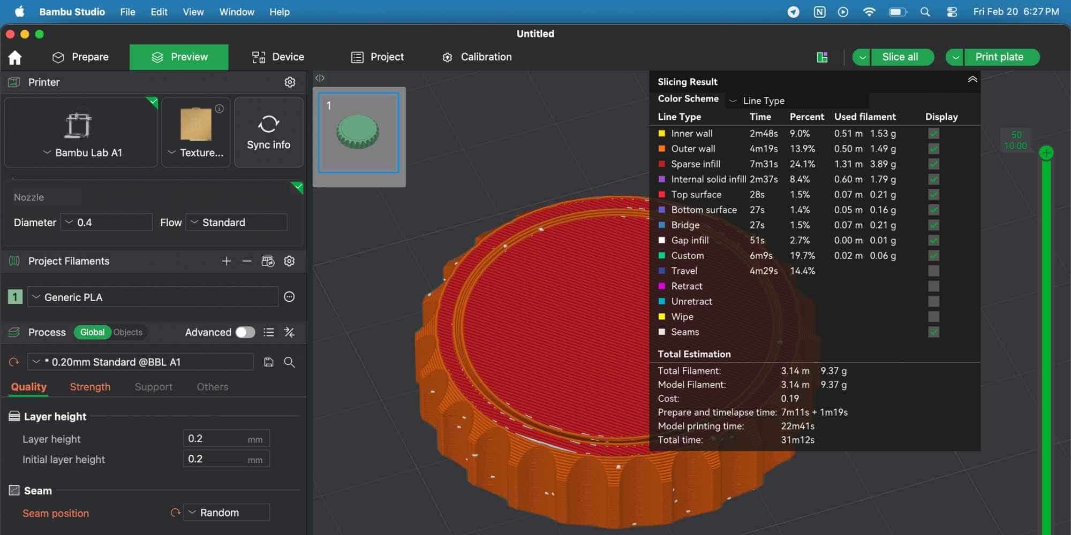This screenshot has width=1071, height=535.
Task: Open the Project tab
Action: click(378, 57)
